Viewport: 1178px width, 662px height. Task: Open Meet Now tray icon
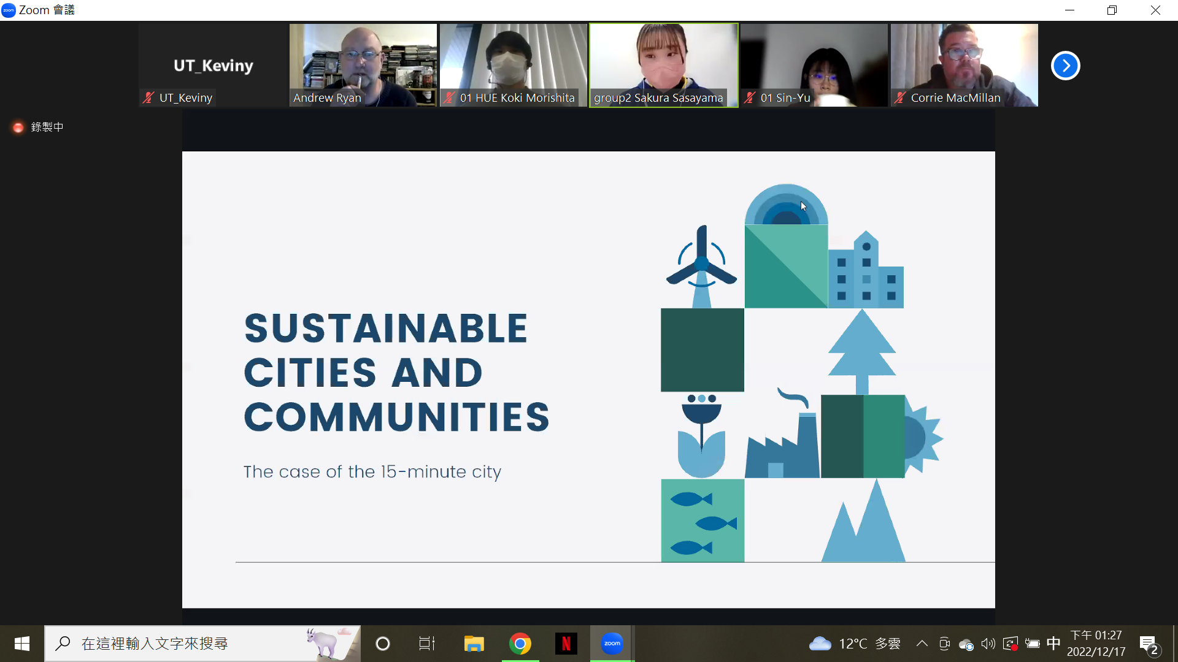click(944, 644)
